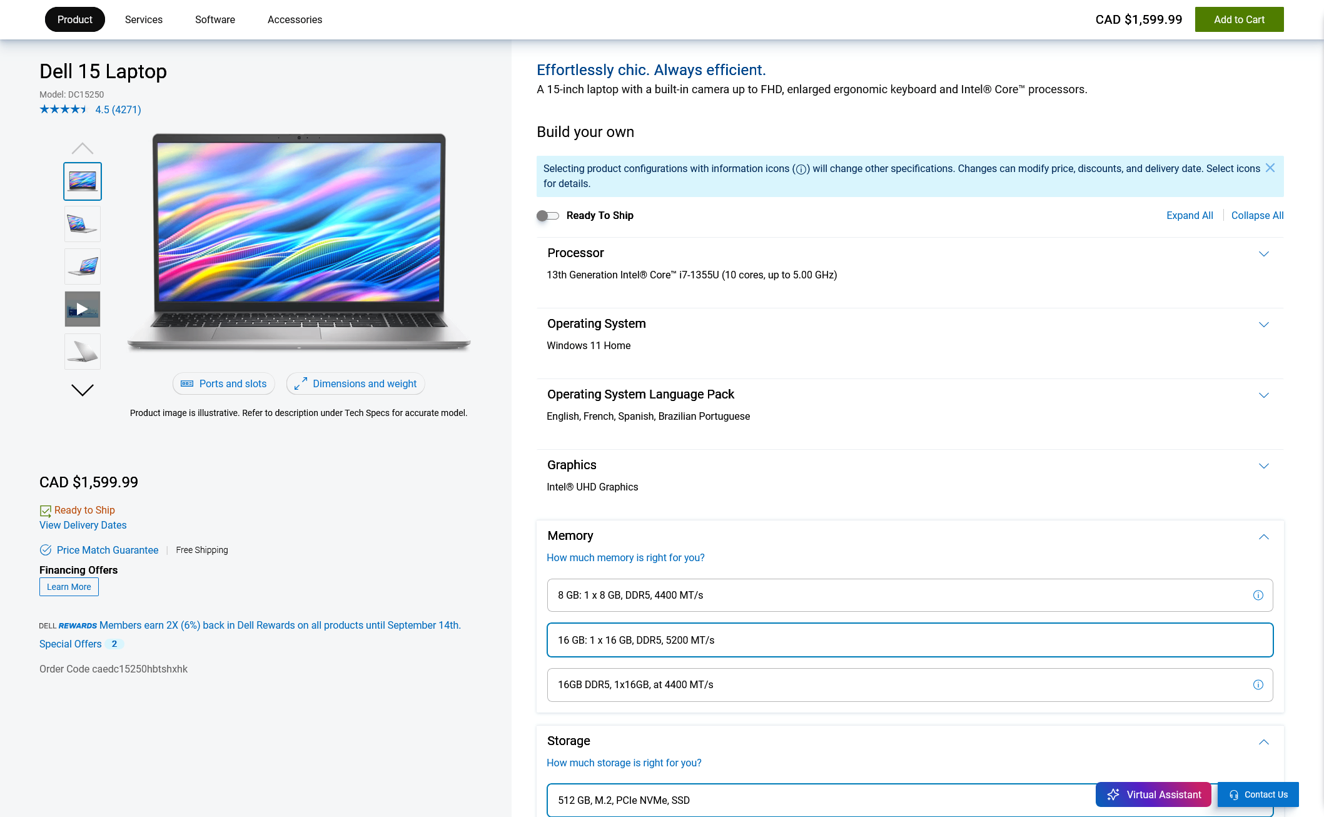1324x817 pixels.
Task: Select 512 GB M.2 PCIe NVMe SSD storage
Action: (x=910, y=800)
